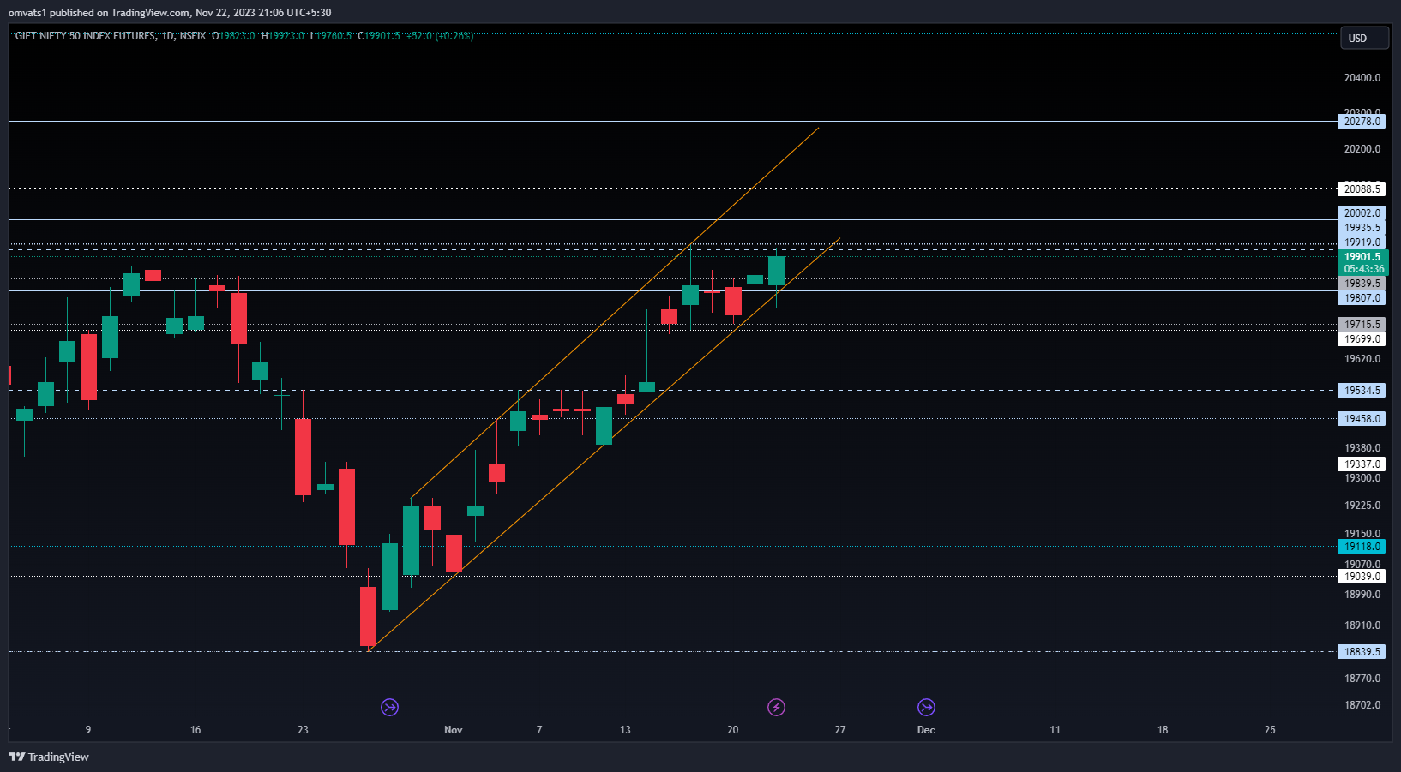Select the lowest red candle near 18839.5
The height and width of the screenshot is (772, 1401).
368,616
